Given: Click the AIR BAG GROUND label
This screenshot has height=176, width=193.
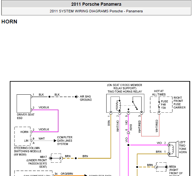Looking at the screenshot, I should click(86, 98).
